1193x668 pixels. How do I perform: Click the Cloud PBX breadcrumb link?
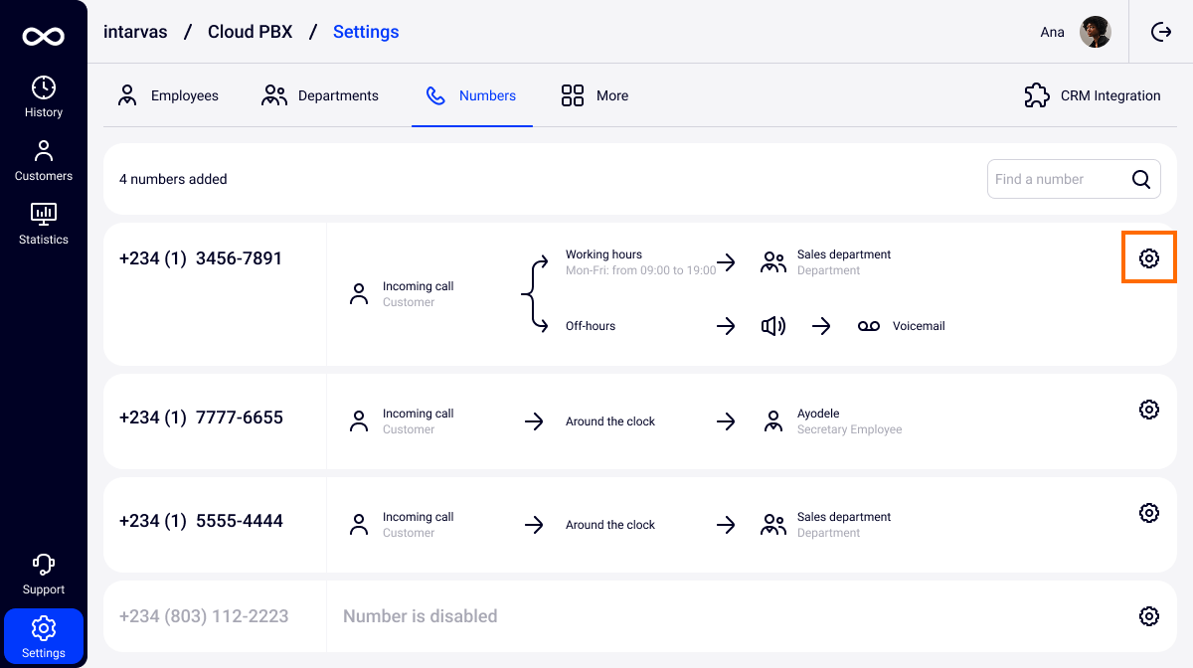[250, 32]
